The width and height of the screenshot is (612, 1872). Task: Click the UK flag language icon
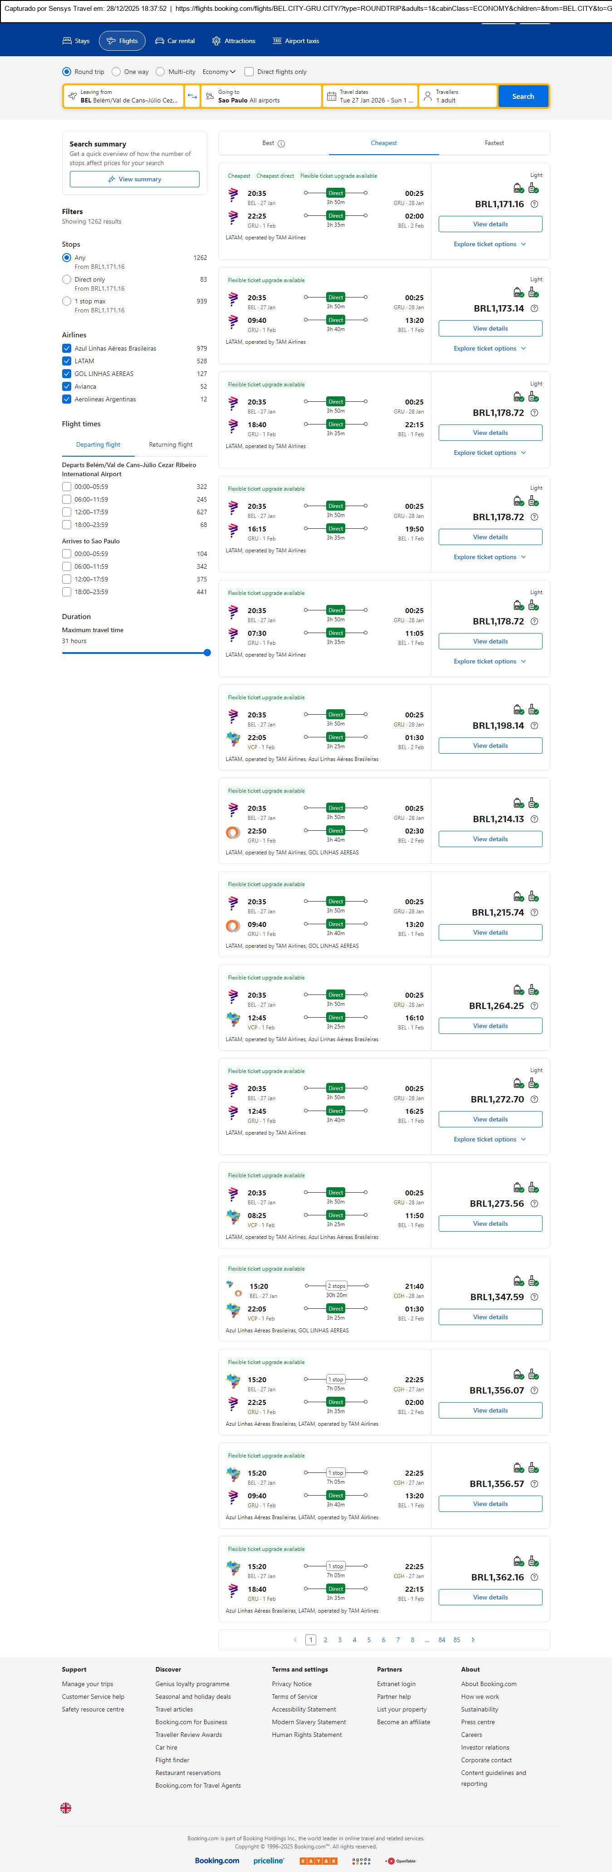[65, 1807]
